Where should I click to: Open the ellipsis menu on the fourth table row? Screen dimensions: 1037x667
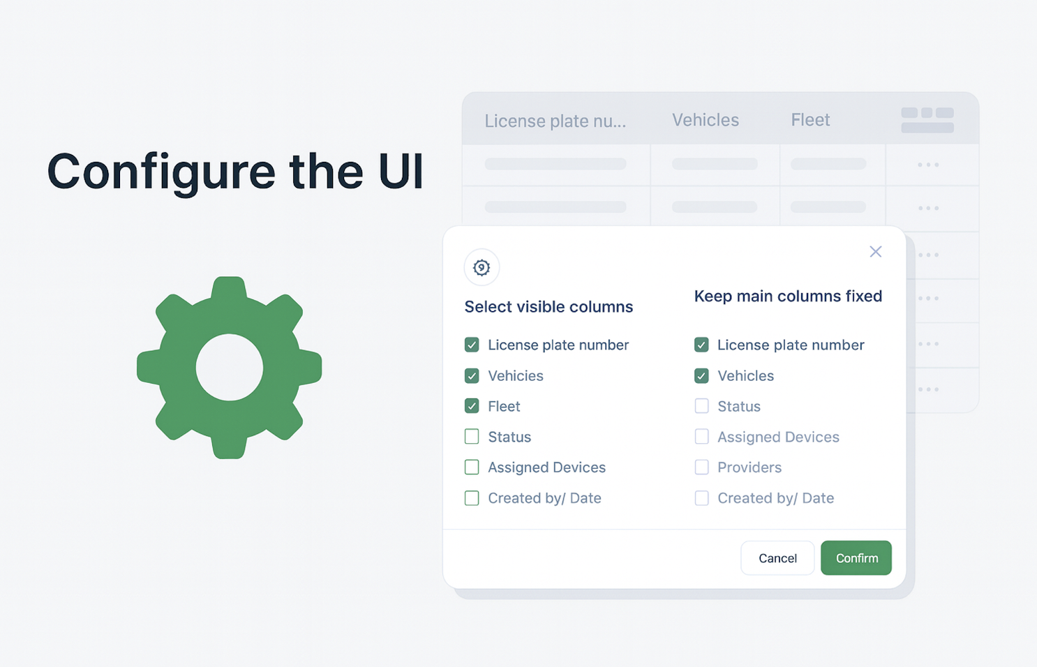coord(928,299)
